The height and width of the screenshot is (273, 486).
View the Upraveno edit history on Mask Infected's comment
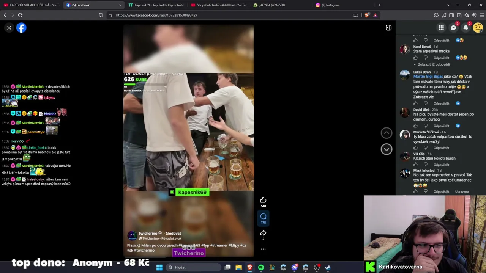(462, 192)
